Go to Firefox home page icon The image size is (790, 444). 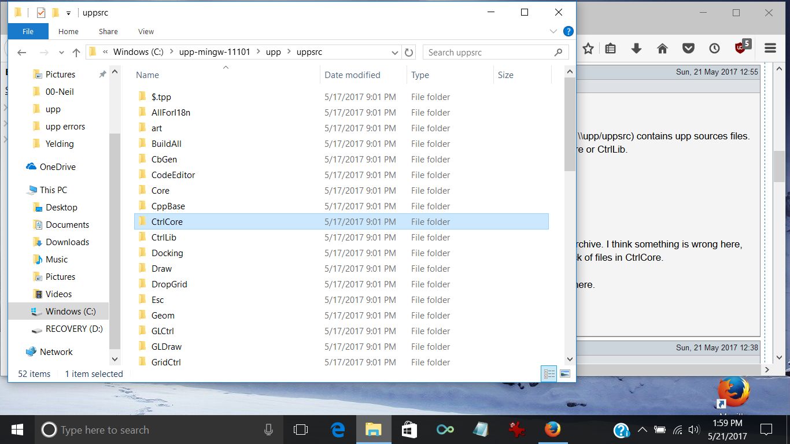[x=662, y=49]
